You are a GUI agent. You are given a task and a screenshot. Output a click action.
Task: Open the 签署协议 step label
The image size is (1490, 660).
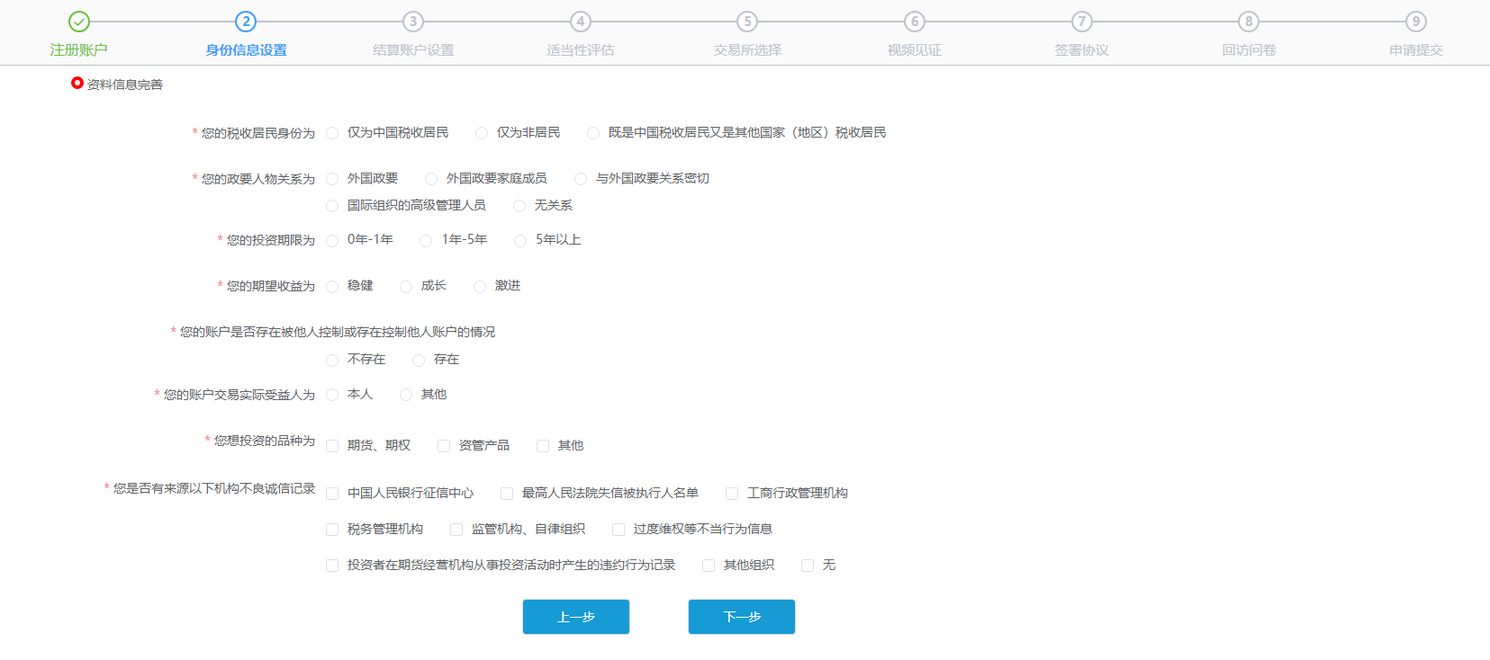(1082, 50)
